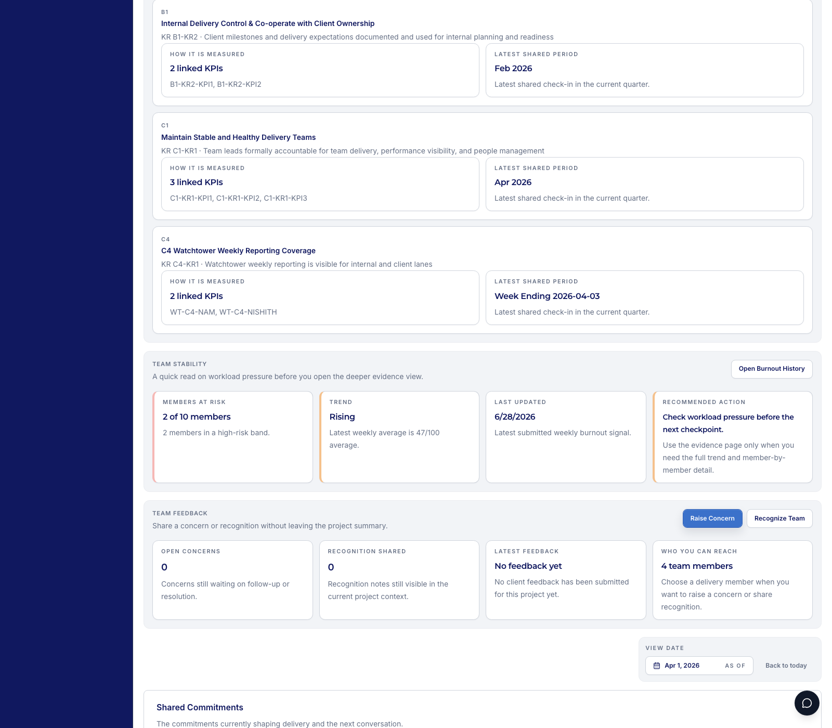Select the Last Updated 6/28/2026 card
832x728 pixels.
coord(566,437)
